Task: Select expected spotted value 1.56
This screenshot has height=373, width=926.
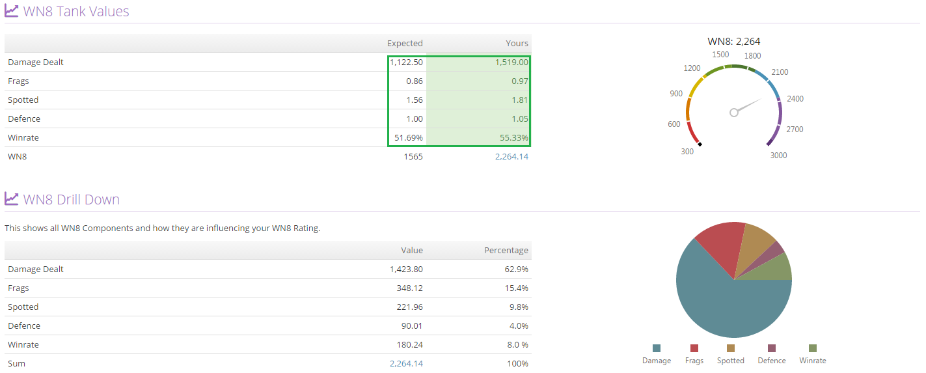Action: (x=415, y=100)
